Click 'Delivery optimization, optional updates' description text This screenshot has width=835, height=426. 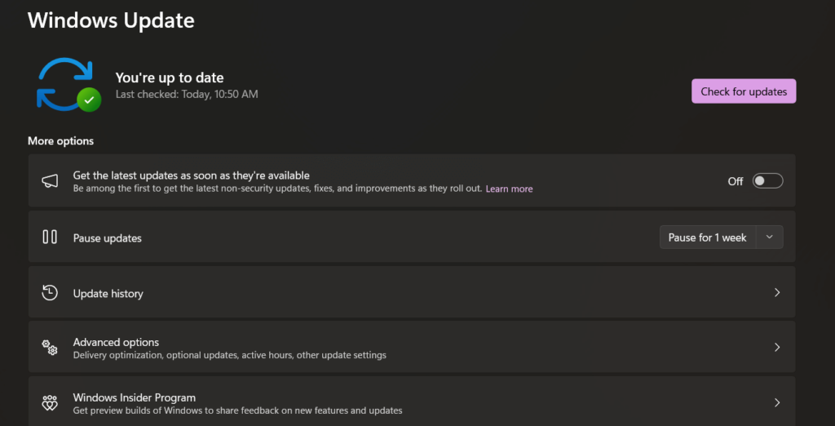pos(229,355)
